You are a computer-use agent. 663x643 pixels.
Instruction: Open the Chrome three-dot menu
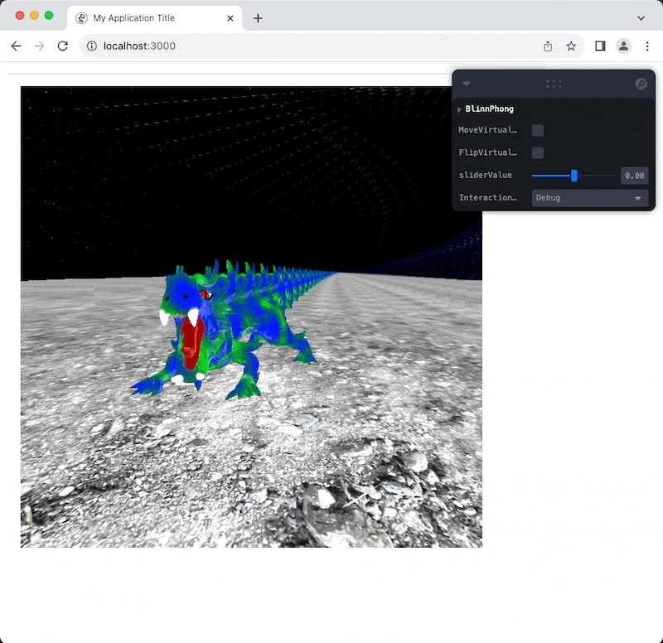(x=647, y=46)
